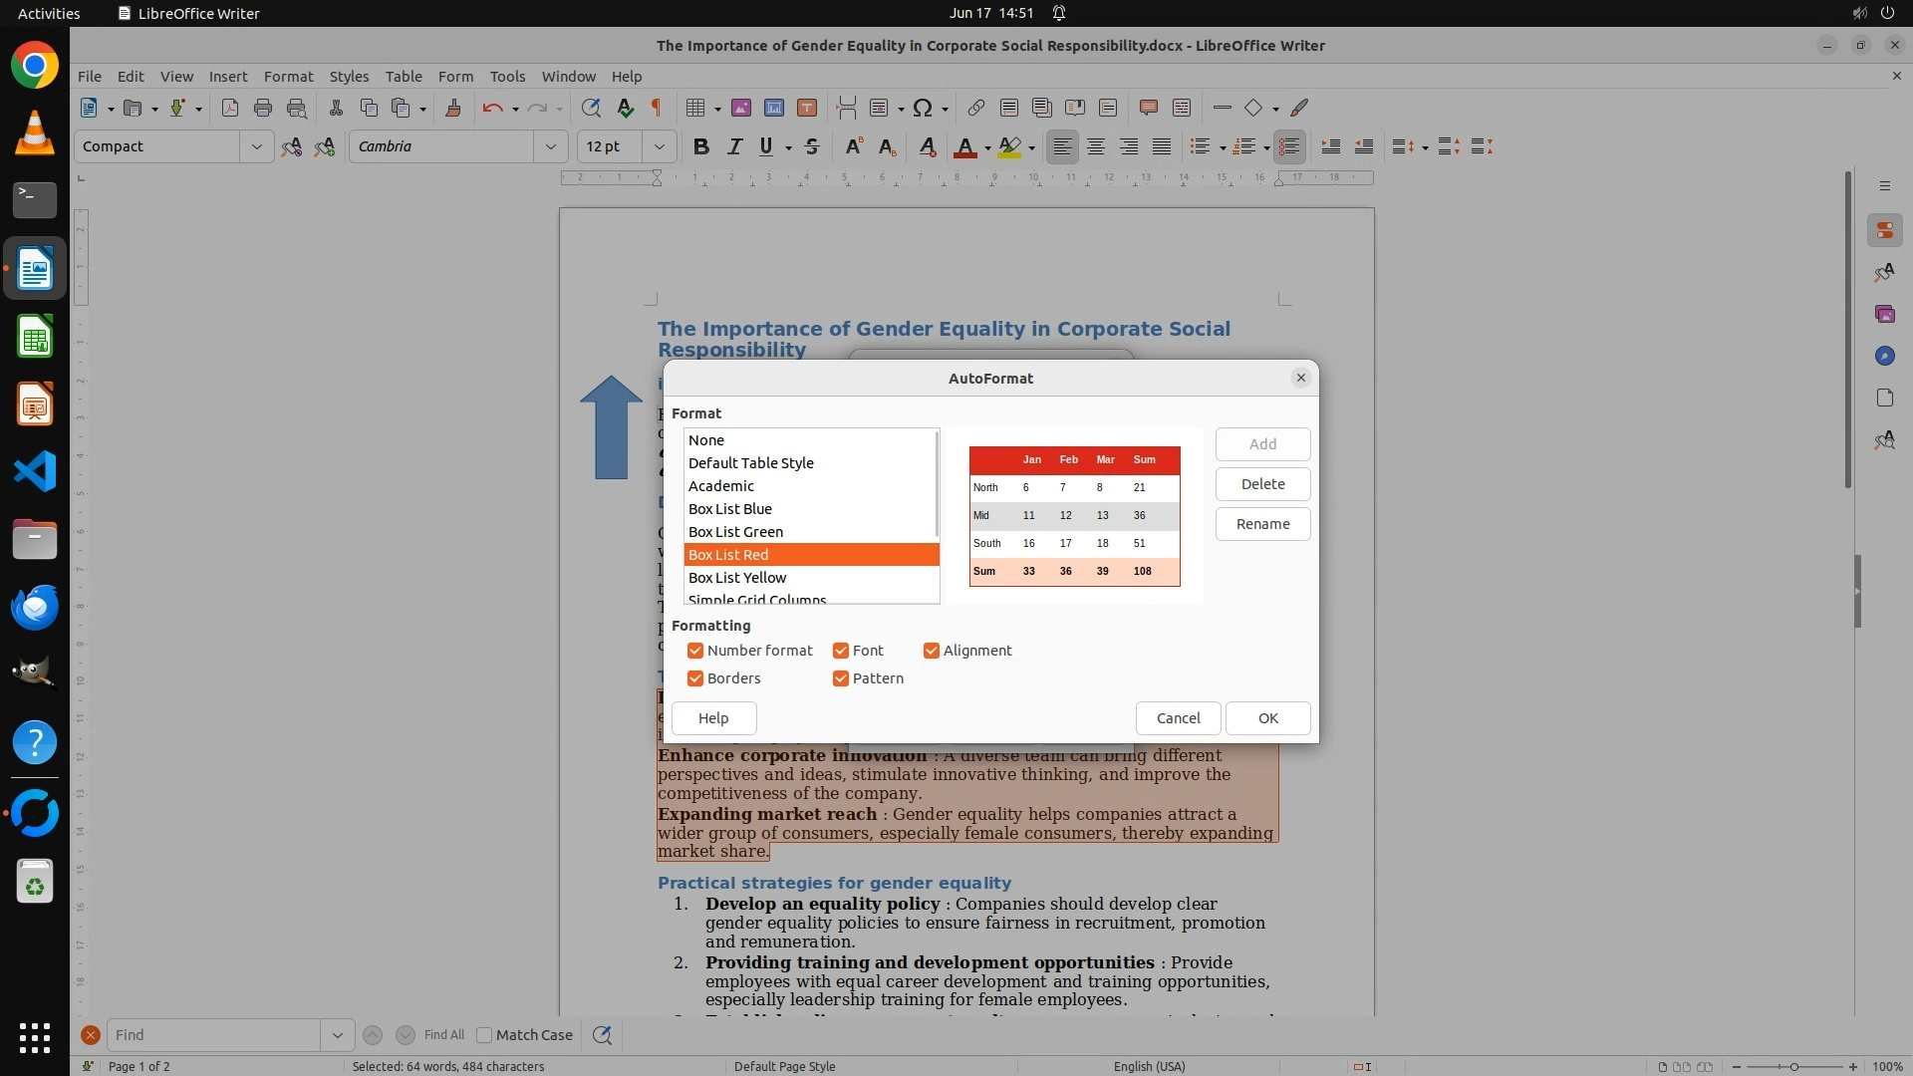Click the zoom slider in status bar

(x=1793, y=1066)
